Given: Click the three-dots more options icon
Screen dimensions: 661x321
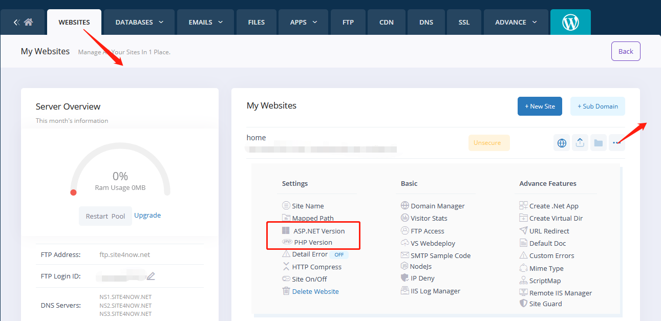Looking at the screenshot, I should click(x=616, y=143).
